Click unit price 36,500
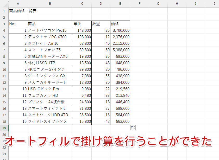219x160 pixels. 82,115
